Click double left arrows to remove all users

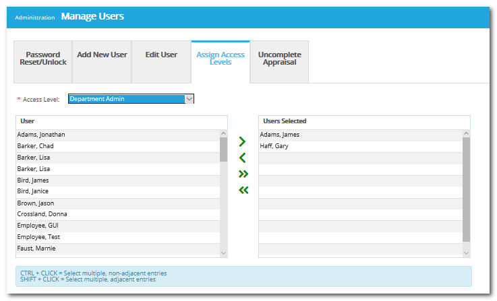[243, 190]
